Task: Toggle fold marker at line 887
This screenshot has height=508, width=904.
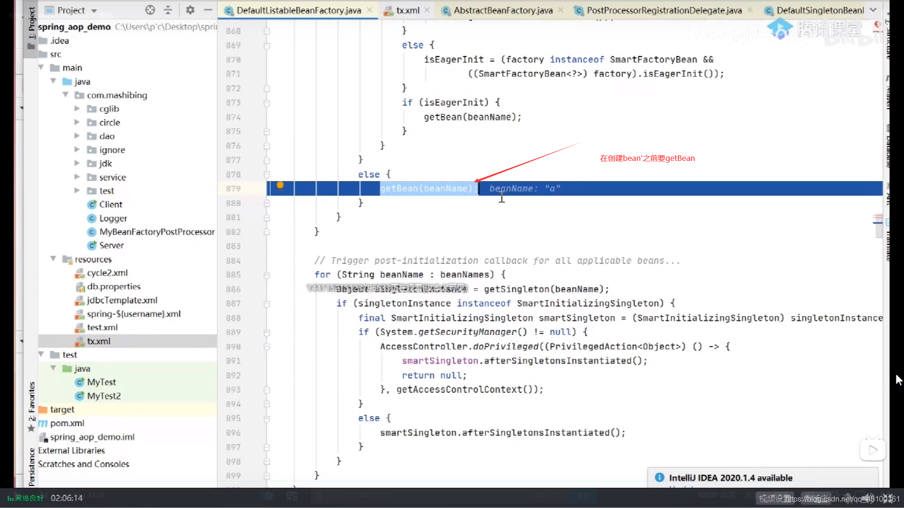Action: (x=267, y=304)
